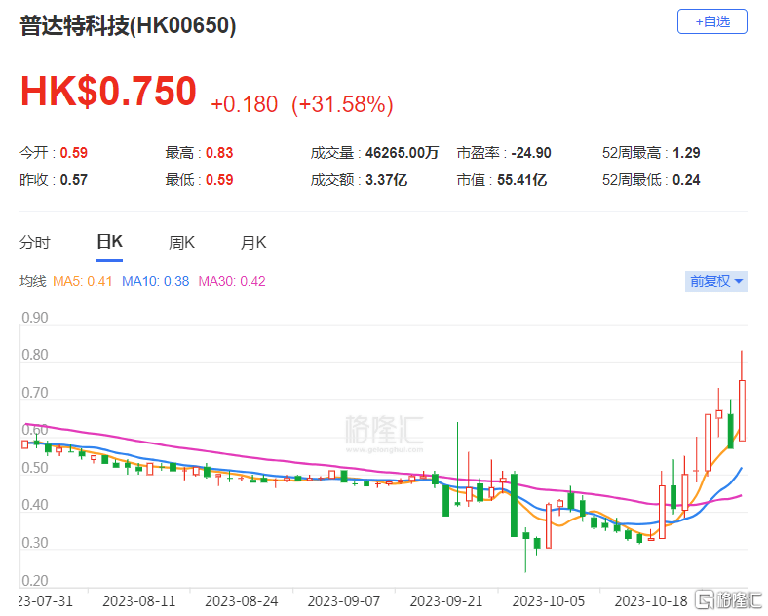Screen dimensions: 768x616
Task: Click the 2023-09-21 date axis label
Action: pyautogui.click(x=446, y=600)
